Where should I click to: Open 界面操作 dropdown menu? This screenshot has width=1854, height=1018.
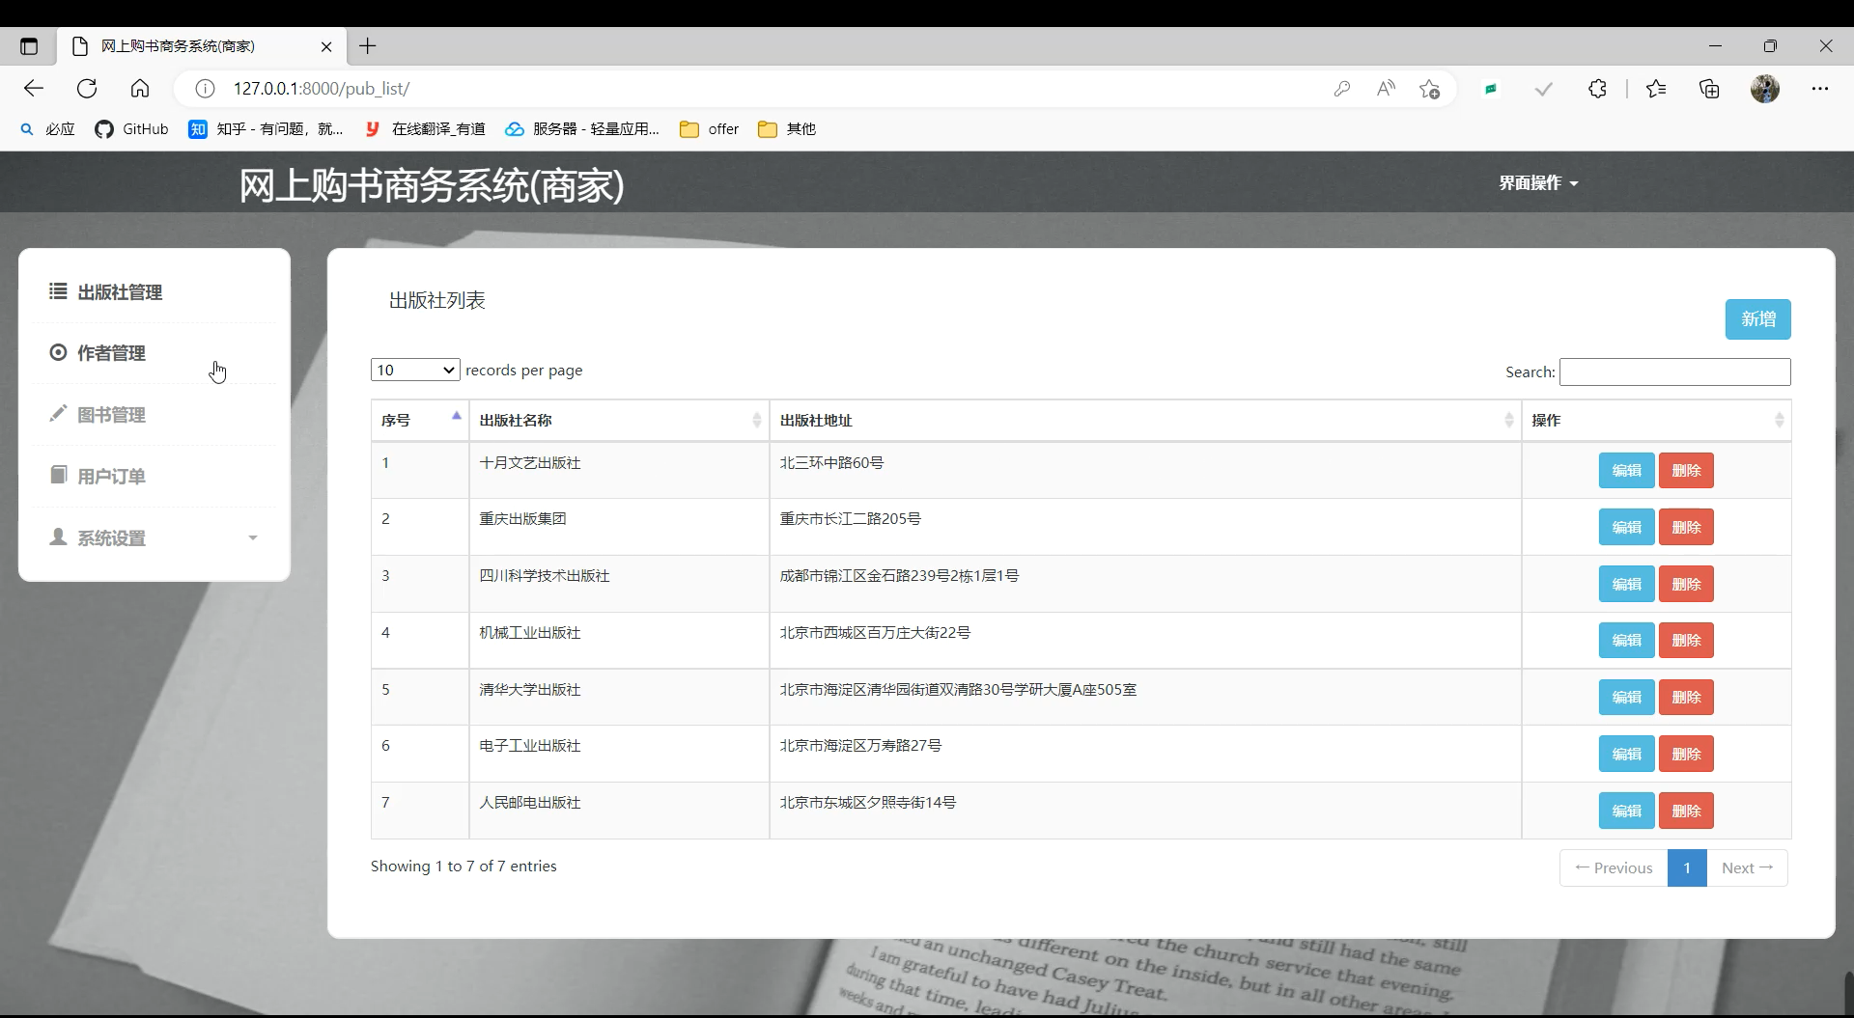pyautogui.click(x=1538, y=182)
